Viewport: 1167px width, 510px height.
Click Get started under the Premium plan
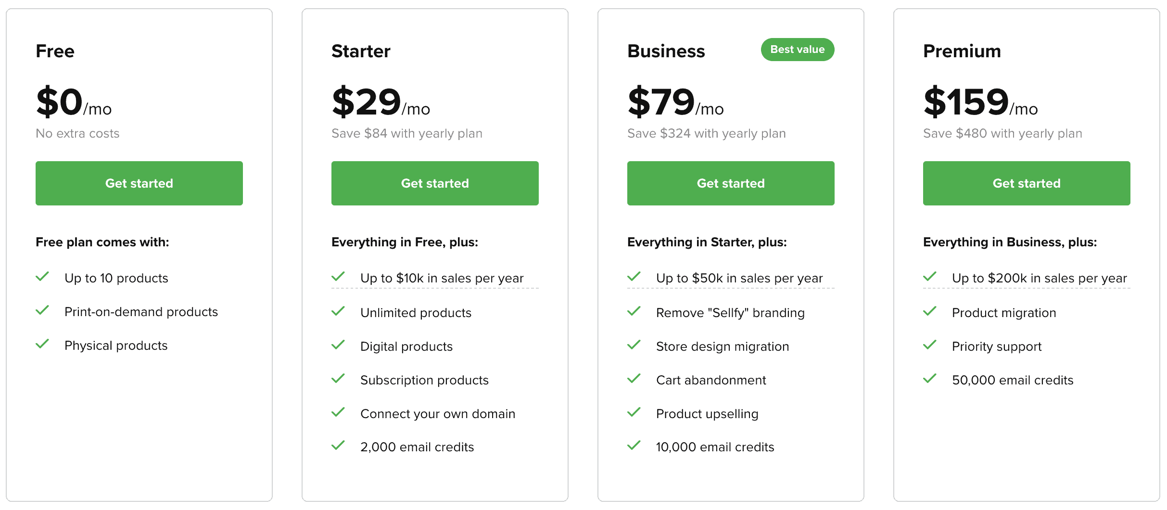coord(1026,183)
